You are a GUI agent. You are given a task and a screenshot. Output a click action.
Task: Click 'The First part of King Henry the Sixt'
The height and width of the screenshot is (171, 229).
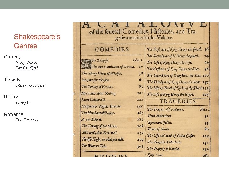point(173,69)
